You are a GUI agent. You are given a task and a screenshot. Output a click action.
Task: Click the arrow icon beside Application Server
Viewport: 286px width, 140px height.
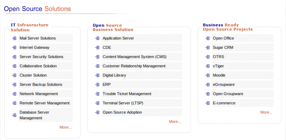point(97,38)
